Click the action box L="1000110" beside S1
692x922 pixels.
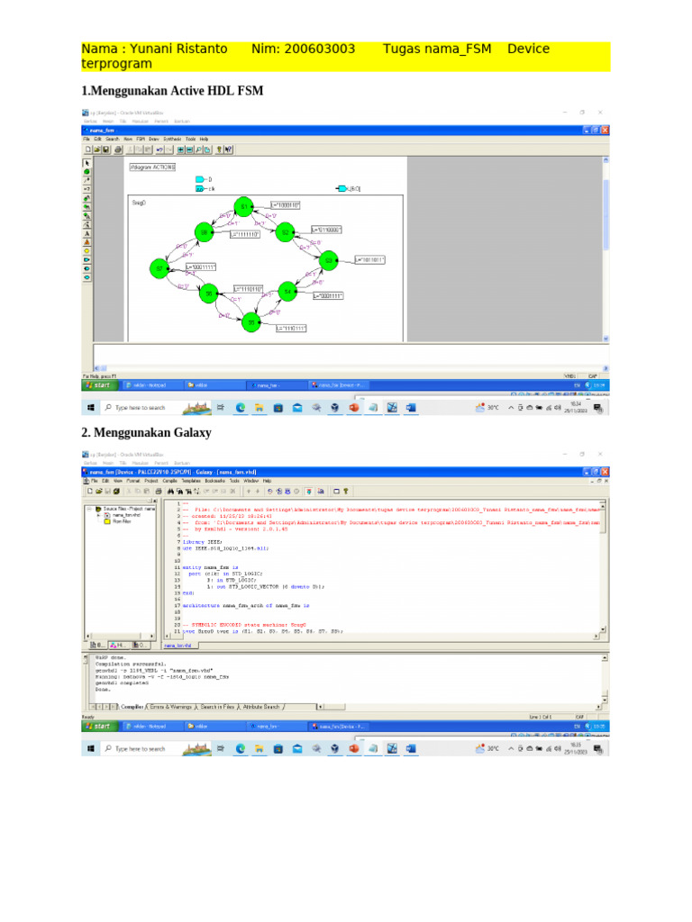(x=286, y=205)
